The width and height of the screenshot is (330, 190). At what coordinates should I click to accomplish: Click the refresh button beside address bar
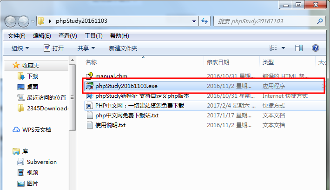(205, 21)
